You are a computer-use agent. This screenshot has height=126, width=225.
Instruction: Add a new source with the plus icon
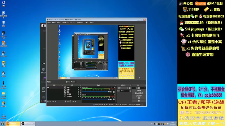click(66, 101)
